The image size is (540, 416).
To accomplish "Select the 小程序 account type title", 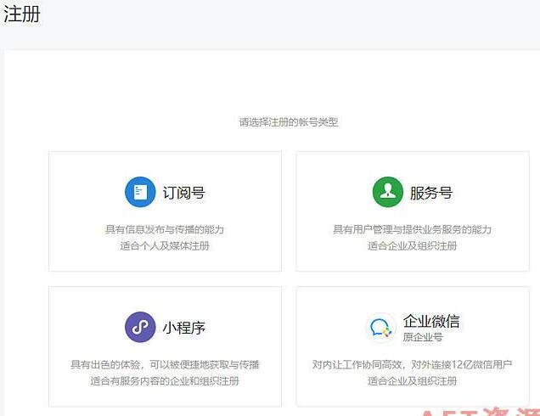I will (184, 328).
